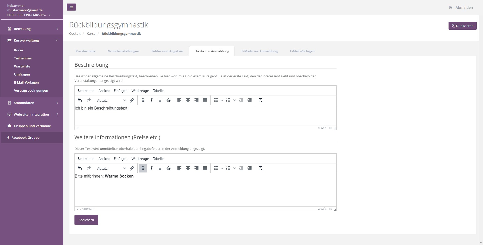
Task: Toggle italic in the Beschreibung editor
Action: tap(151, 100)
